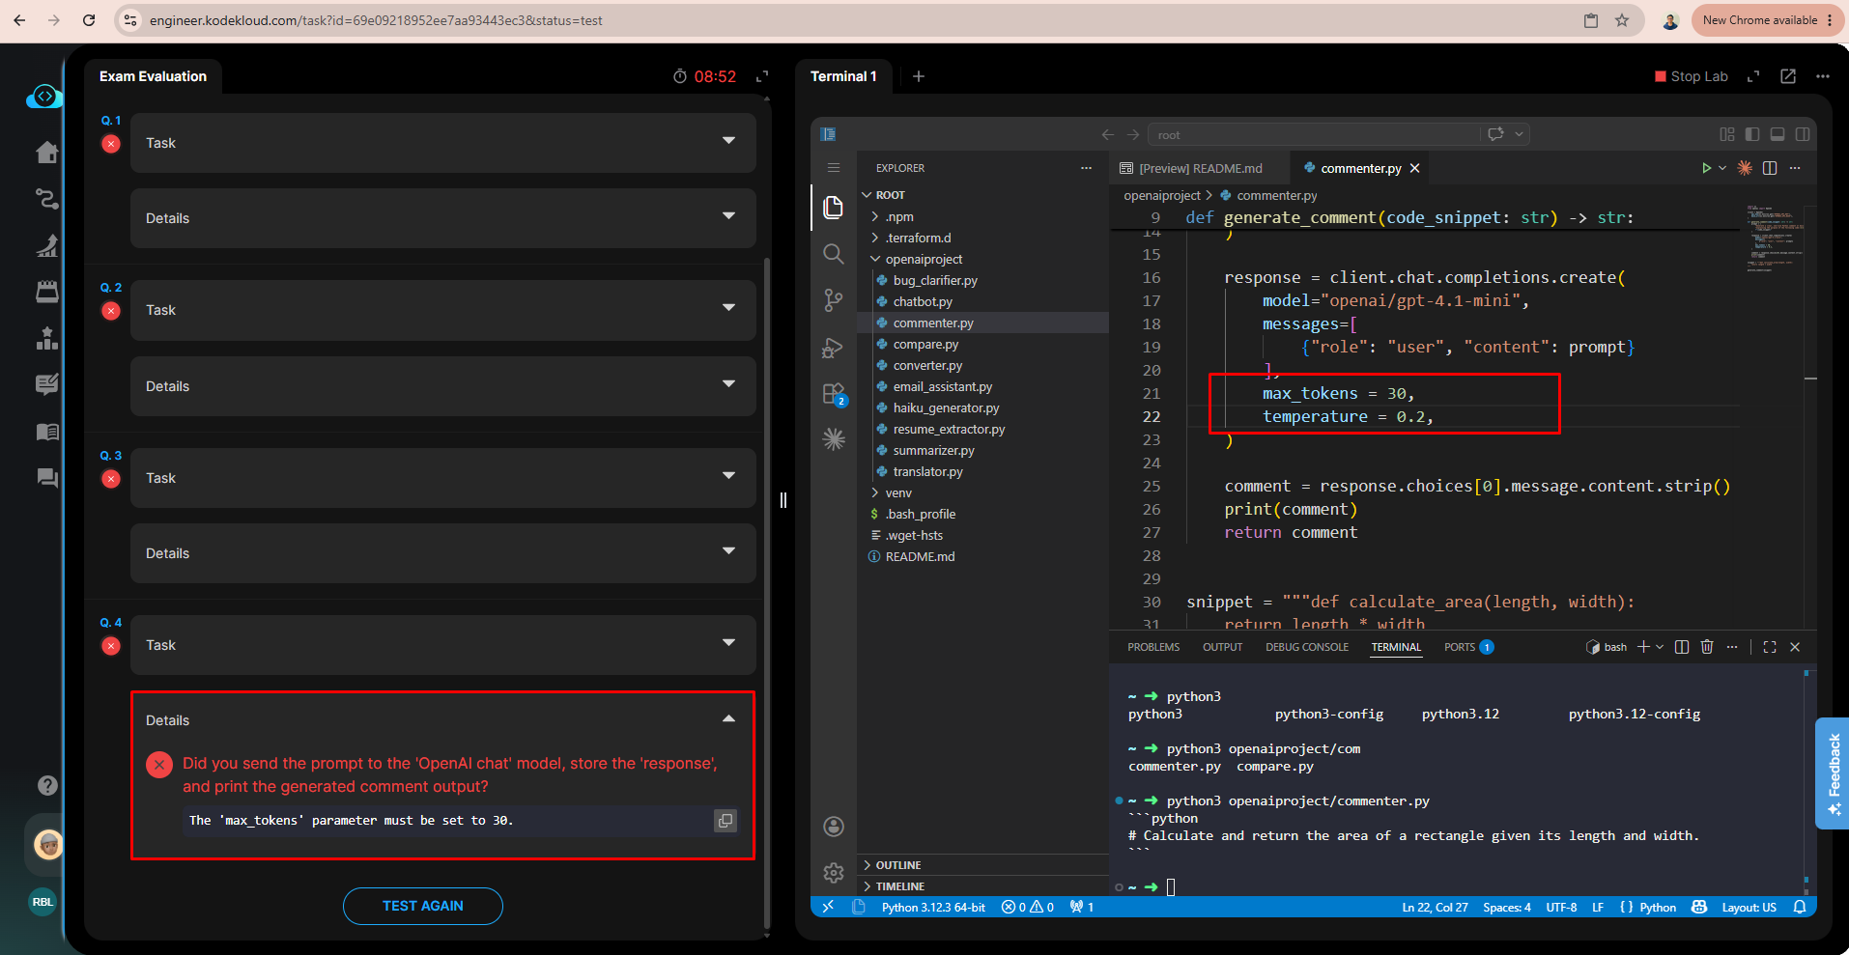Click the TEST AGAIN button

click(x=423, y=906)
